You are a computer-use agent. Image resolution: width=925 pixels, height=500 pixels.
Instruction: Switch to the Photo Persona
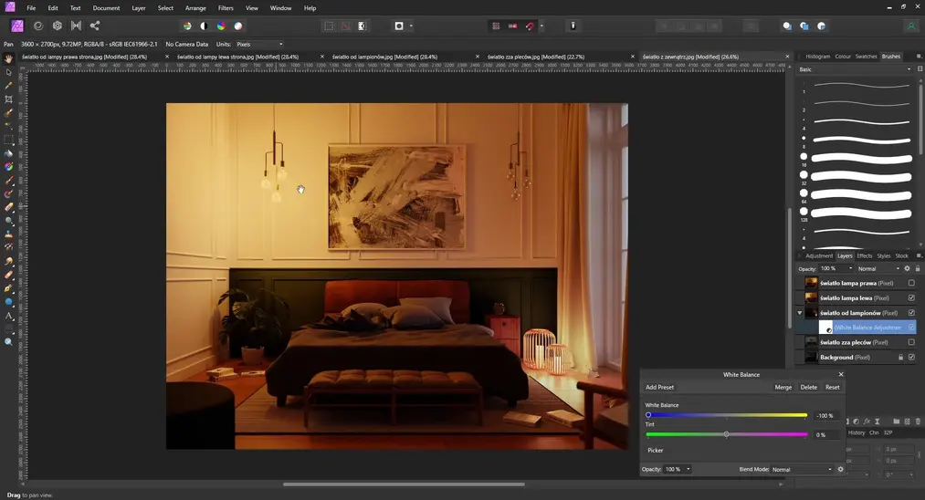(17, 26)
